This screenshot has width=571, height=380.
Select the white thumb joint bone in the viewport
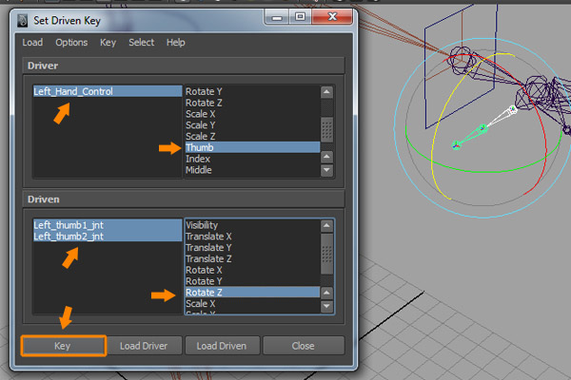pyautogui.click(x=500, y=118)
